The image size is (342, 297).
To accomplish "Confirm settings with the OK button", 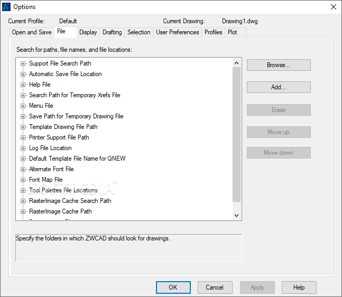I will click(x=173, y=287).
